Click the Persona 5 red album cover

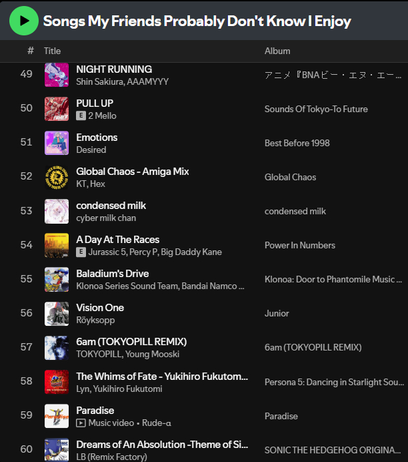coord(57,381)
